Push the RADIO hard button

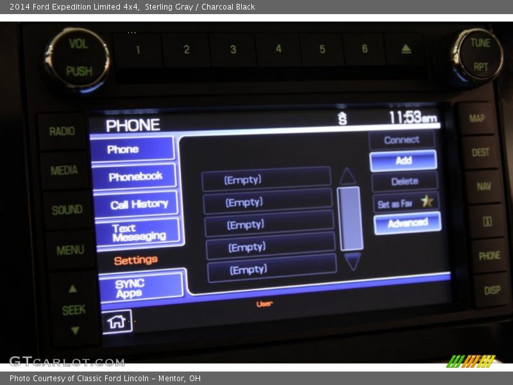point(62,132)
